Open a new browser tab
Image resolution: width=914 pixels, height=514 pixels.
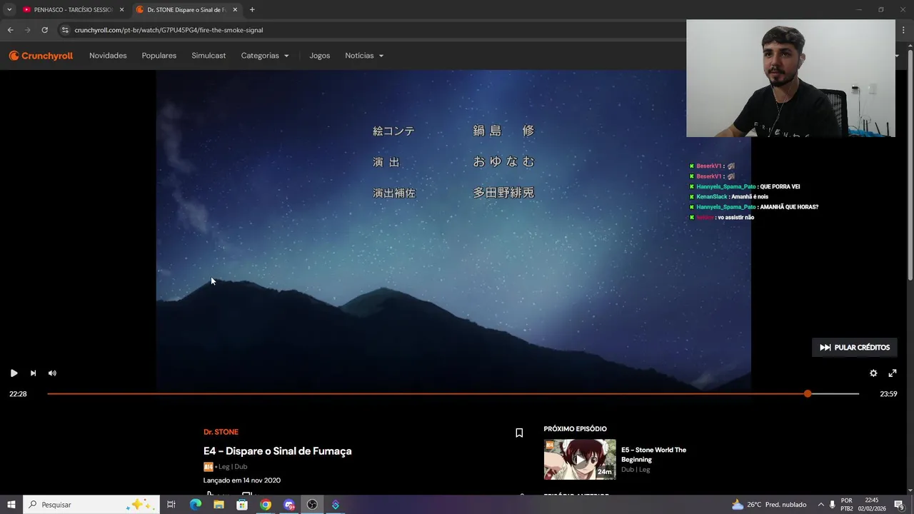252,10
